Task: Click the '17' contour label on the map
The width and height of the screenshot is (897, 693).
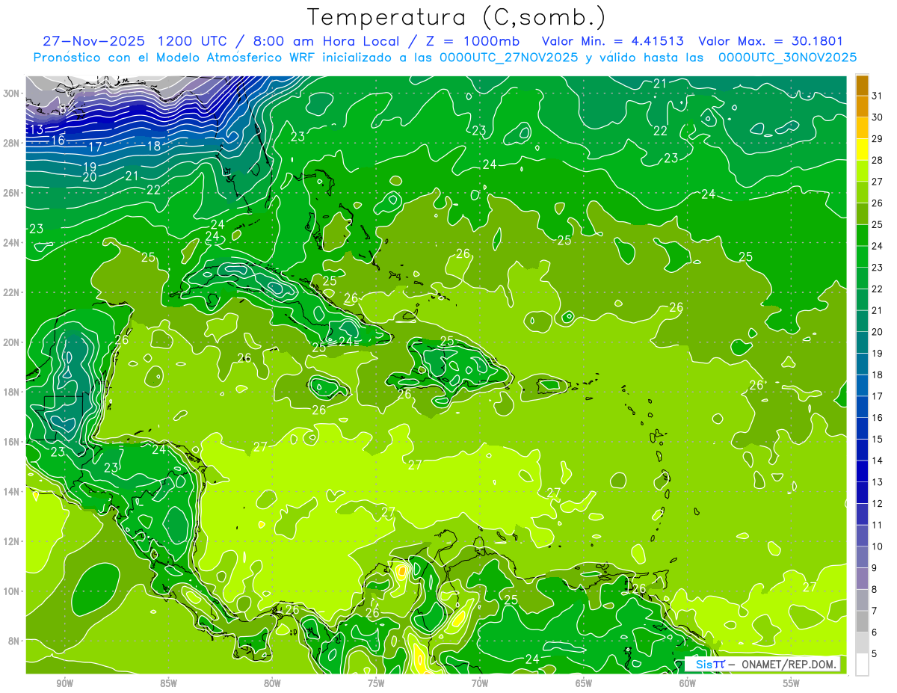Action: 95,147
